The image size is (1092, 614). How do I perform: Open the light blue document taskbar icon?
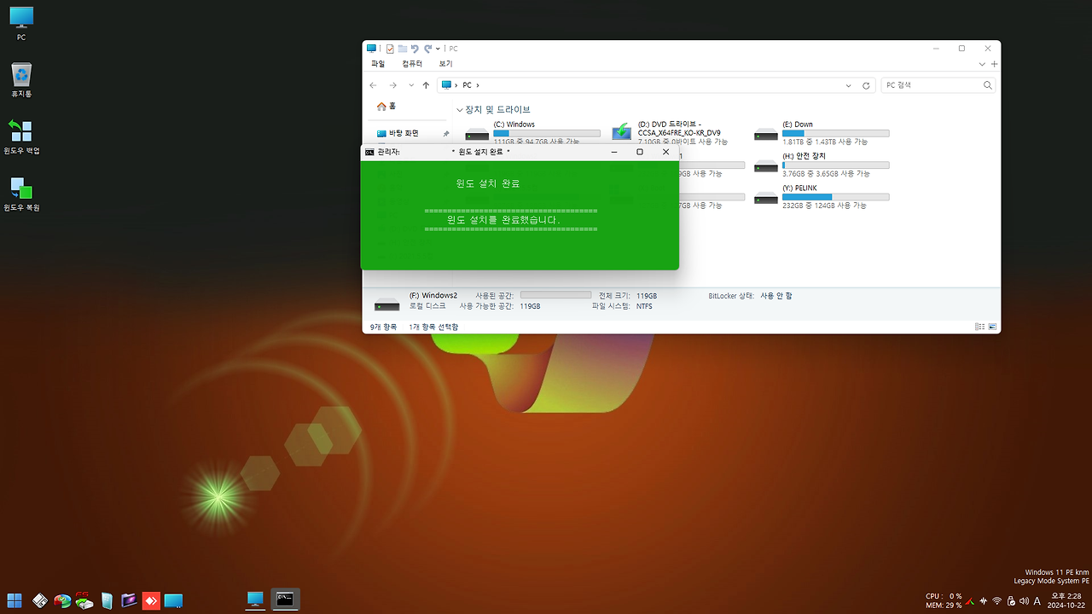(107, 600)
